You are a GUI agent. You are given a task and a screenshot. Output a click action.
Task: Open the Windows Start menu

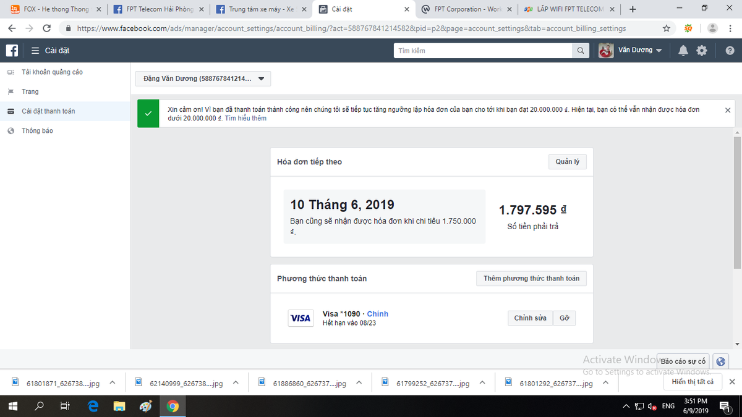tap(12, 406)
